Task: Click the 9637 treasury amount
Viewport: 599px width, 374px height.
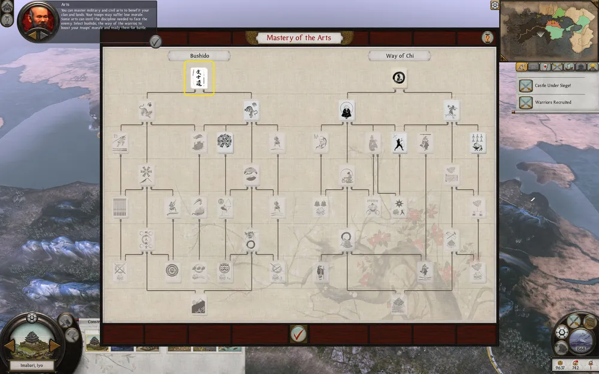Action: [x=561, y=368]
